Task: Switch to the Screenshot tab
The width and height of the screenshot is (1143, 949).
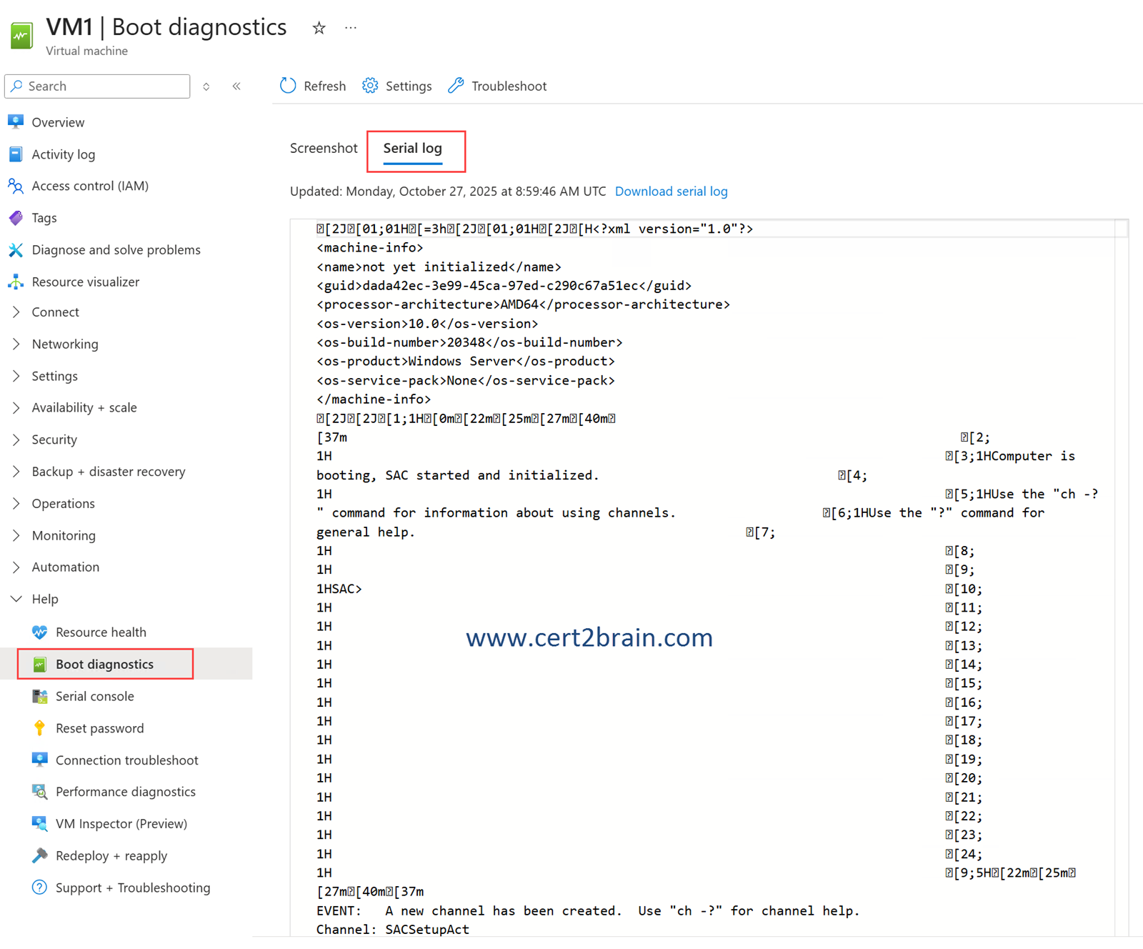Action: pyautogui.click(x=323, y=148)
